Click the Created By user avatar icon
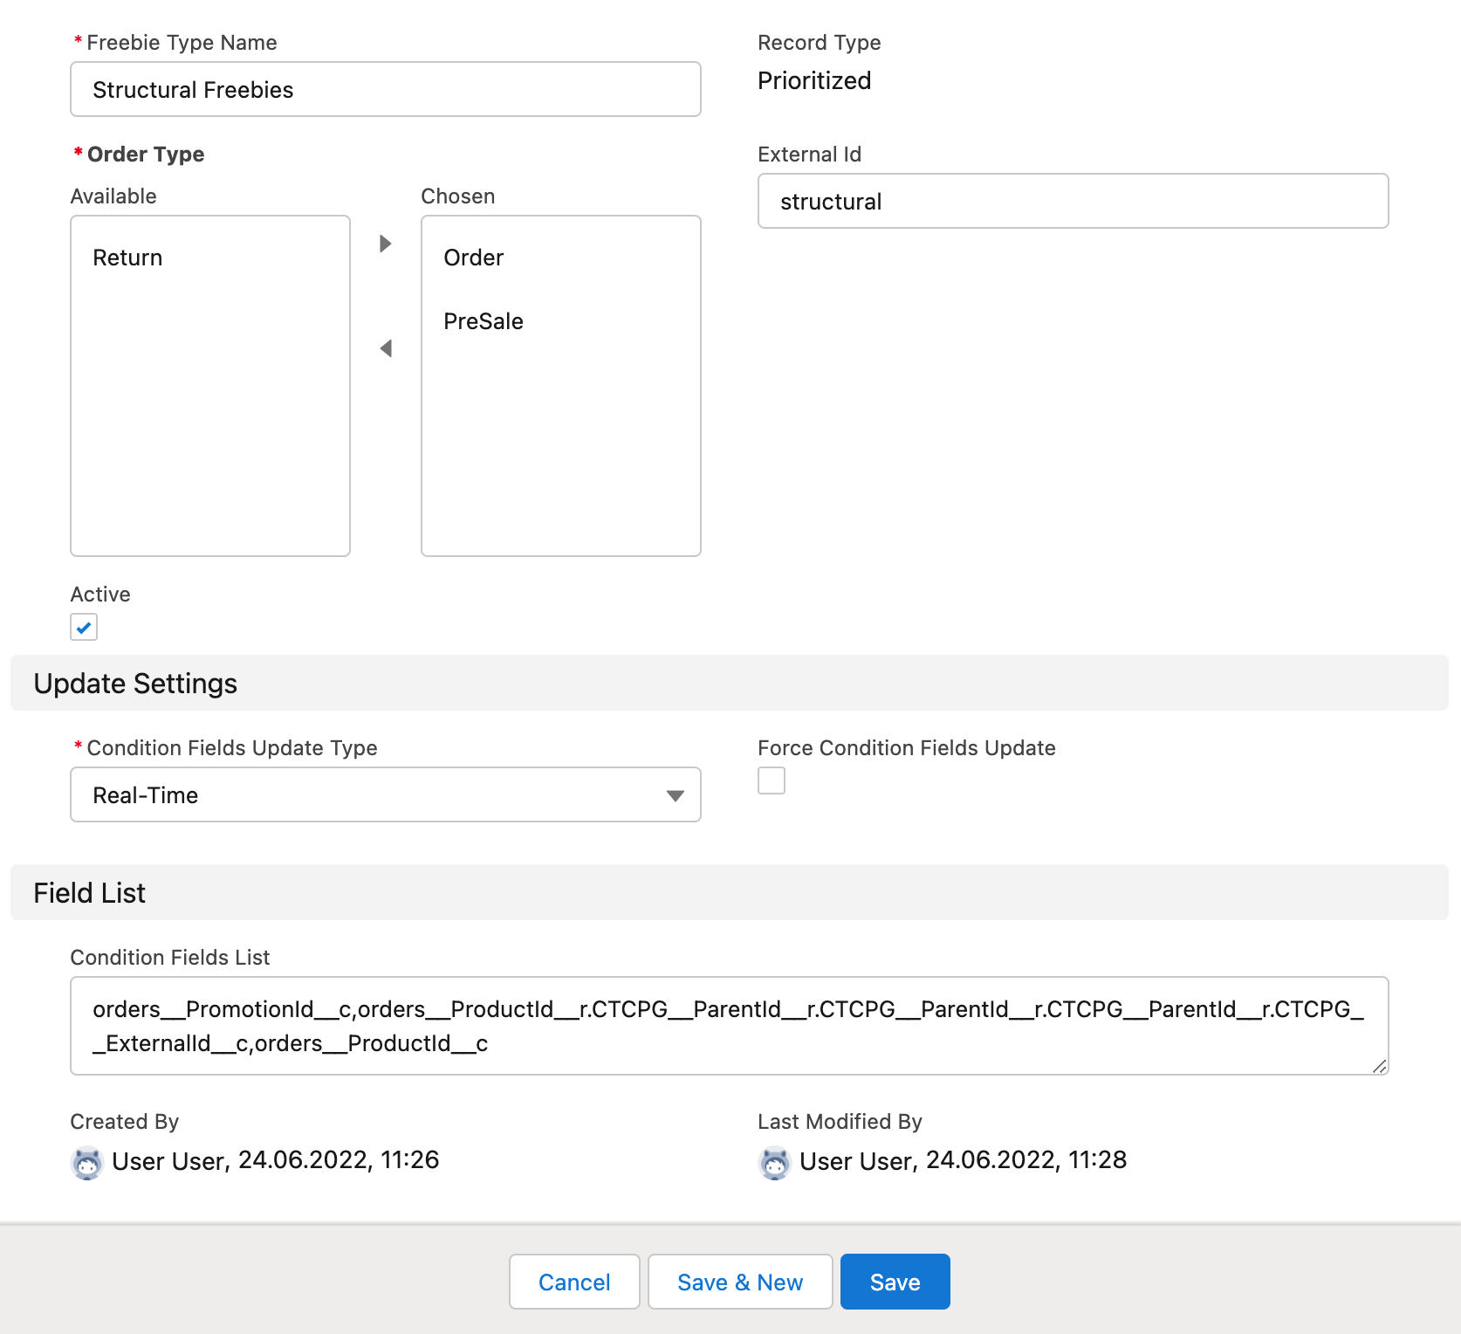The width and height of the screenshot is (1461, 1334). (86, 1163)
